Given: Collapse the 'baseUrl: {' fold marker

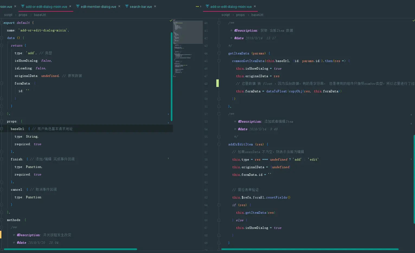Looking at the screenshot, I should (1, 129).
